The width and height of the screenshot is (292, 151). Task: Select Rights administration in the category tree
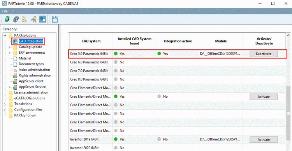35,75
